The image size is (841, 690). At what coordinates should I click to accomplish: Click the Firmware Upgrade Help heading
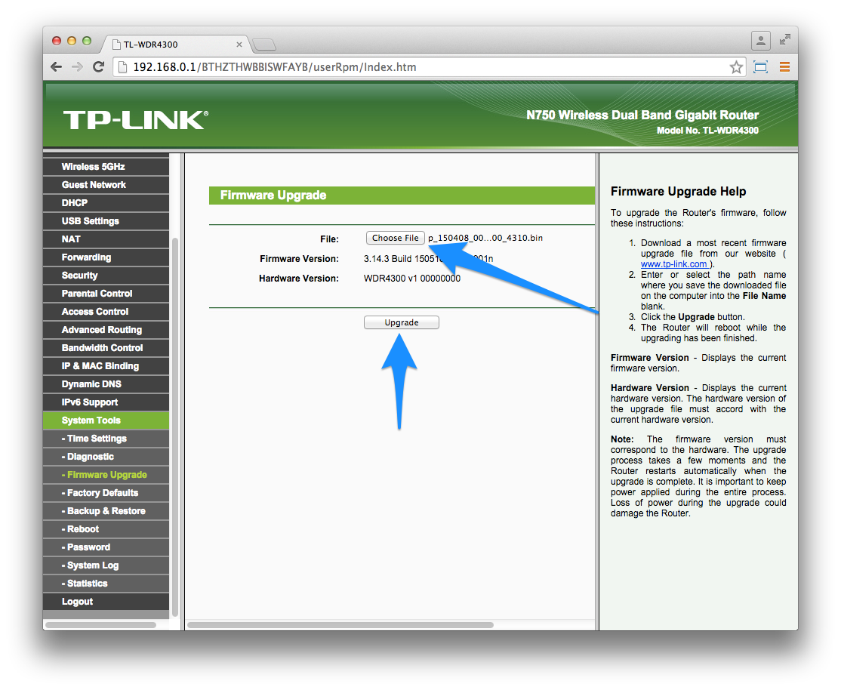pyautogui.click(x=679, y=192)
